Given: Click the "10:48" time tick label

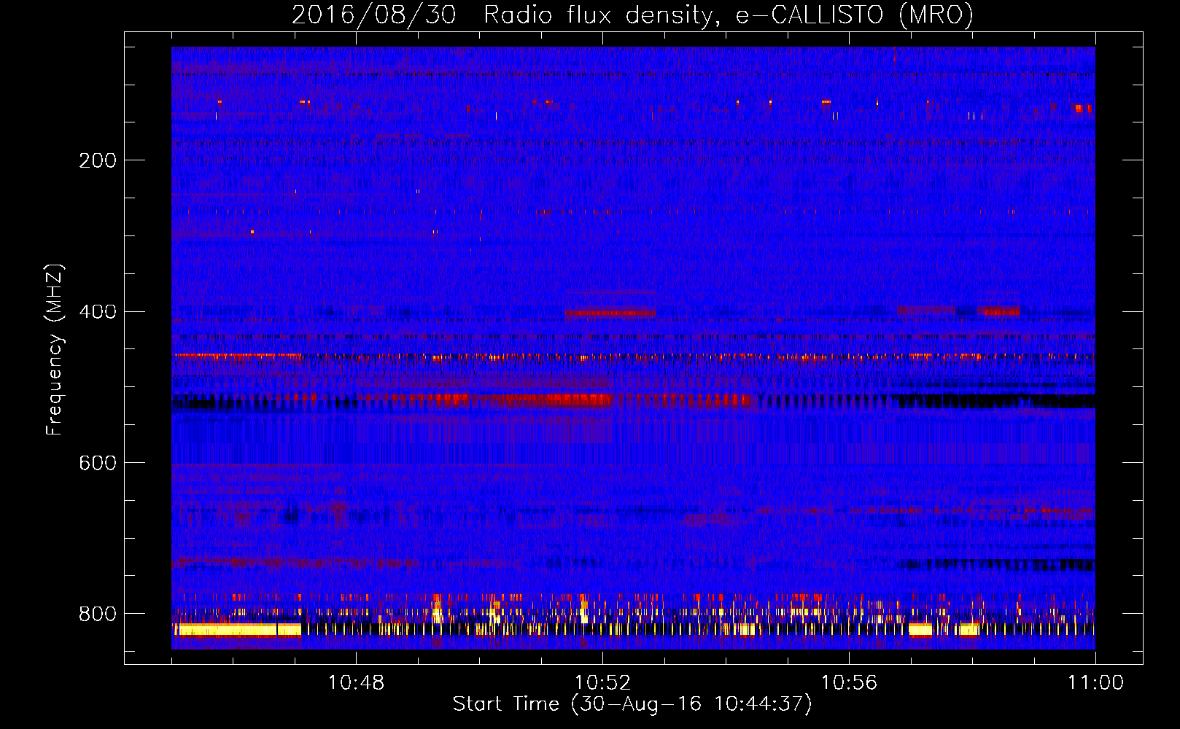Looking at the screenshot, I should (356, 683).
